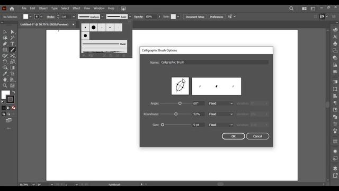The image size is (339, 191).
Task: Open the zoom level dropdown in status bar
Action: coord(33,185)
